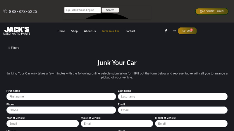Click the Year of vehicle field
This screenshot has height=131, width=234.
tap(42, 123)
